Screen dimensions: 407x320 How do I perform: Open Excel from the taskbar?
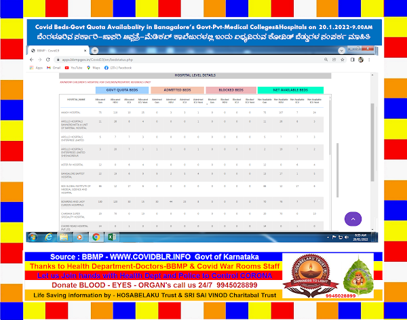112,237
